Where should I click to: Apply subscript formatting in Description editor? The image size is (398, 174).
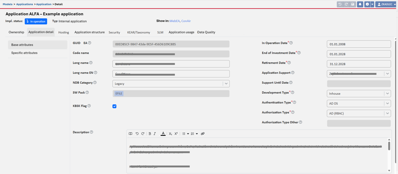[170, 134]
